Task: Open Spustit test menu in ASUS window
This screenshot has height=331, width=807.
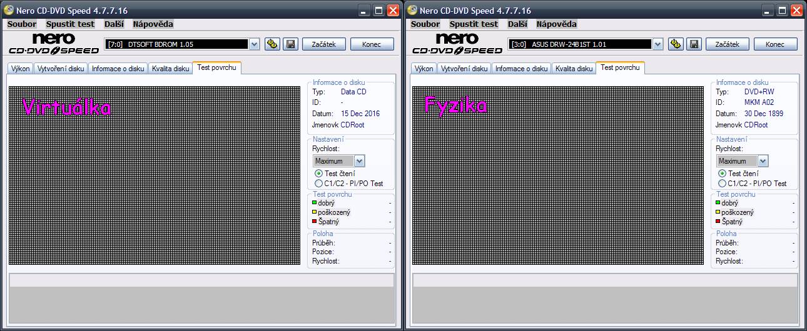Action: click(474, 24)
